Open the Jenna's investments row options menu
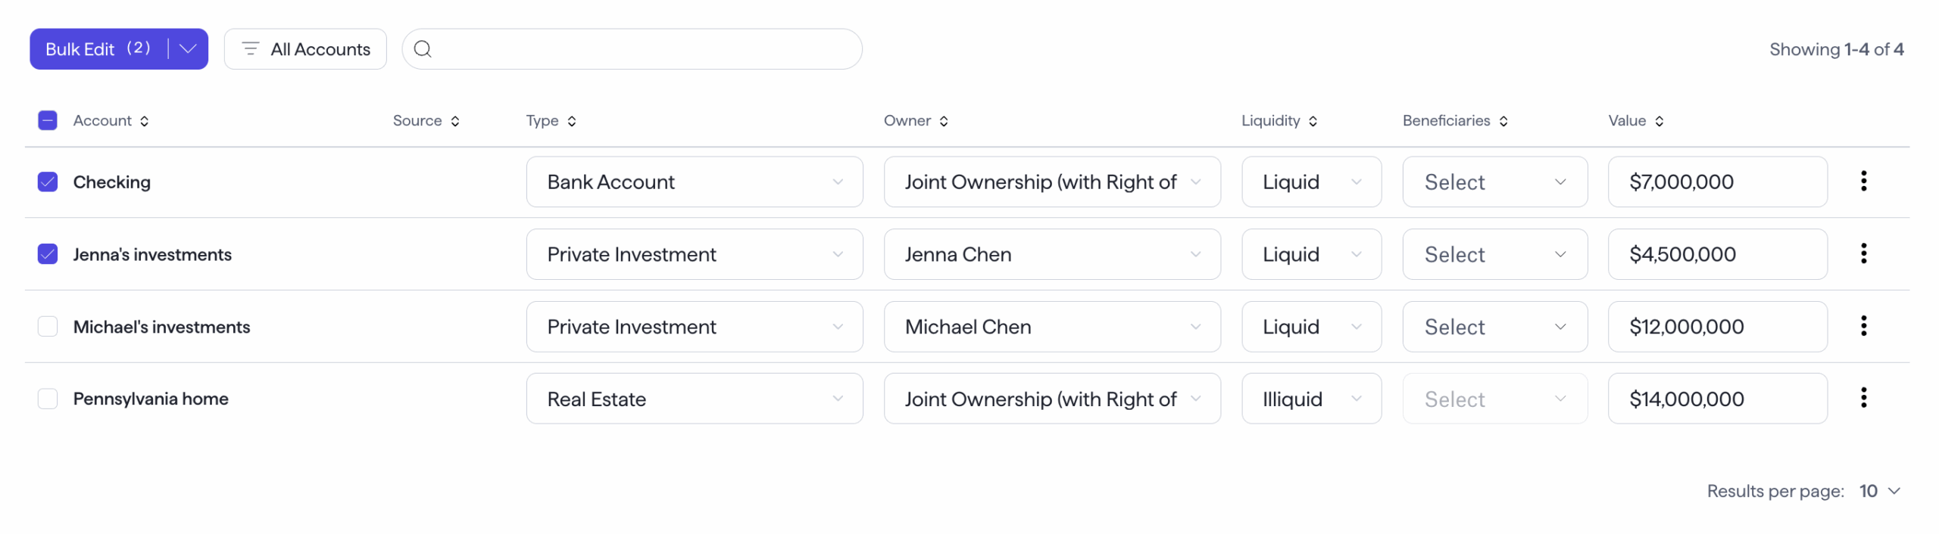This screenshot has height=534, width=1939. click(1863, 253)
